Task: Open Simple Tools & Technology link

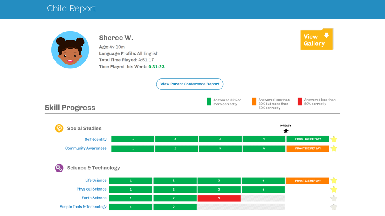Action: tap(83, 207)
